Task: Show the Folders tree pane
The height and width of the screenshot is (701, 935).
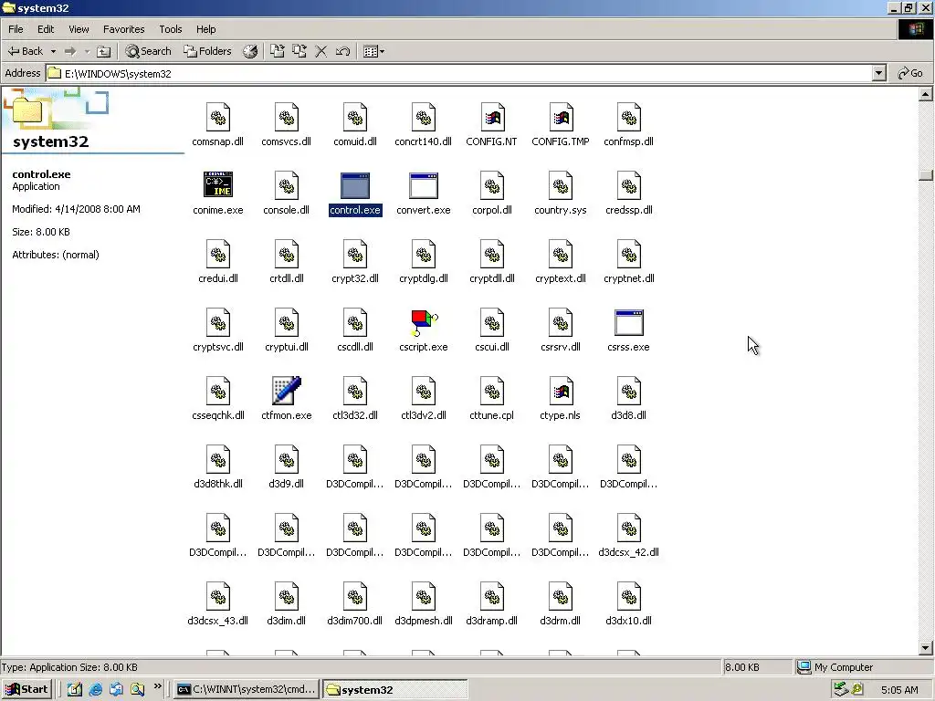Action: click(207, 51)
